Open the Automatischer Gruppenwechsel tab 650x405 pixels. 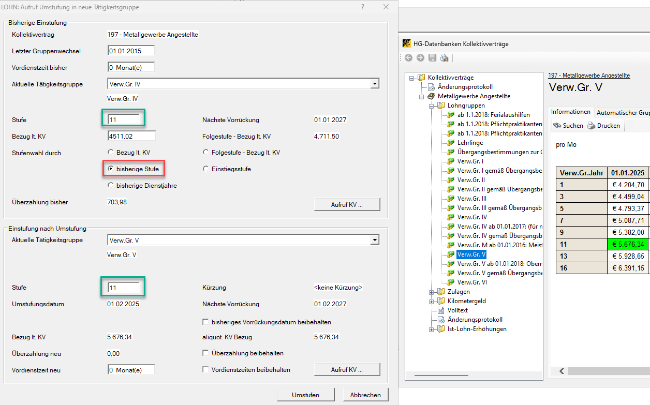coord(622,112)
